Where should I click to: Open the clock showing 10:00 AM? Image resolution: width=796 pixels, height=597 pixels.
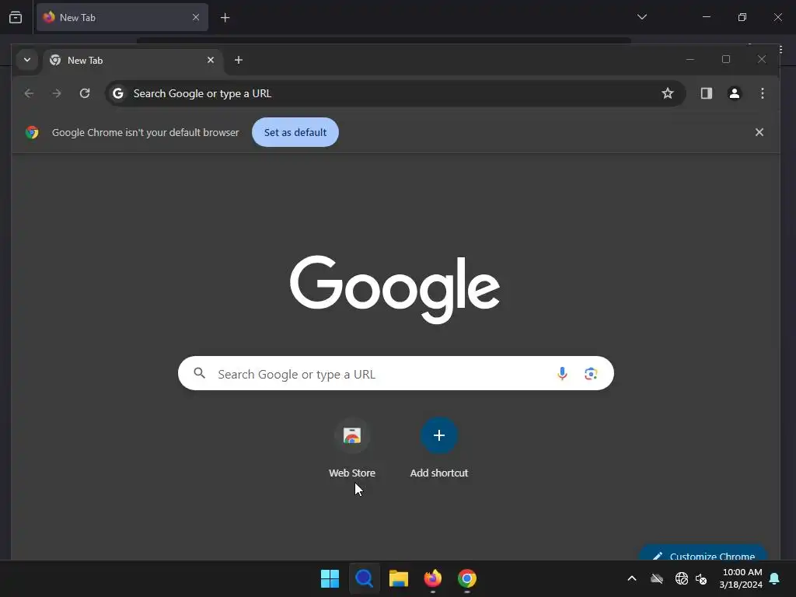coord(741,578)
